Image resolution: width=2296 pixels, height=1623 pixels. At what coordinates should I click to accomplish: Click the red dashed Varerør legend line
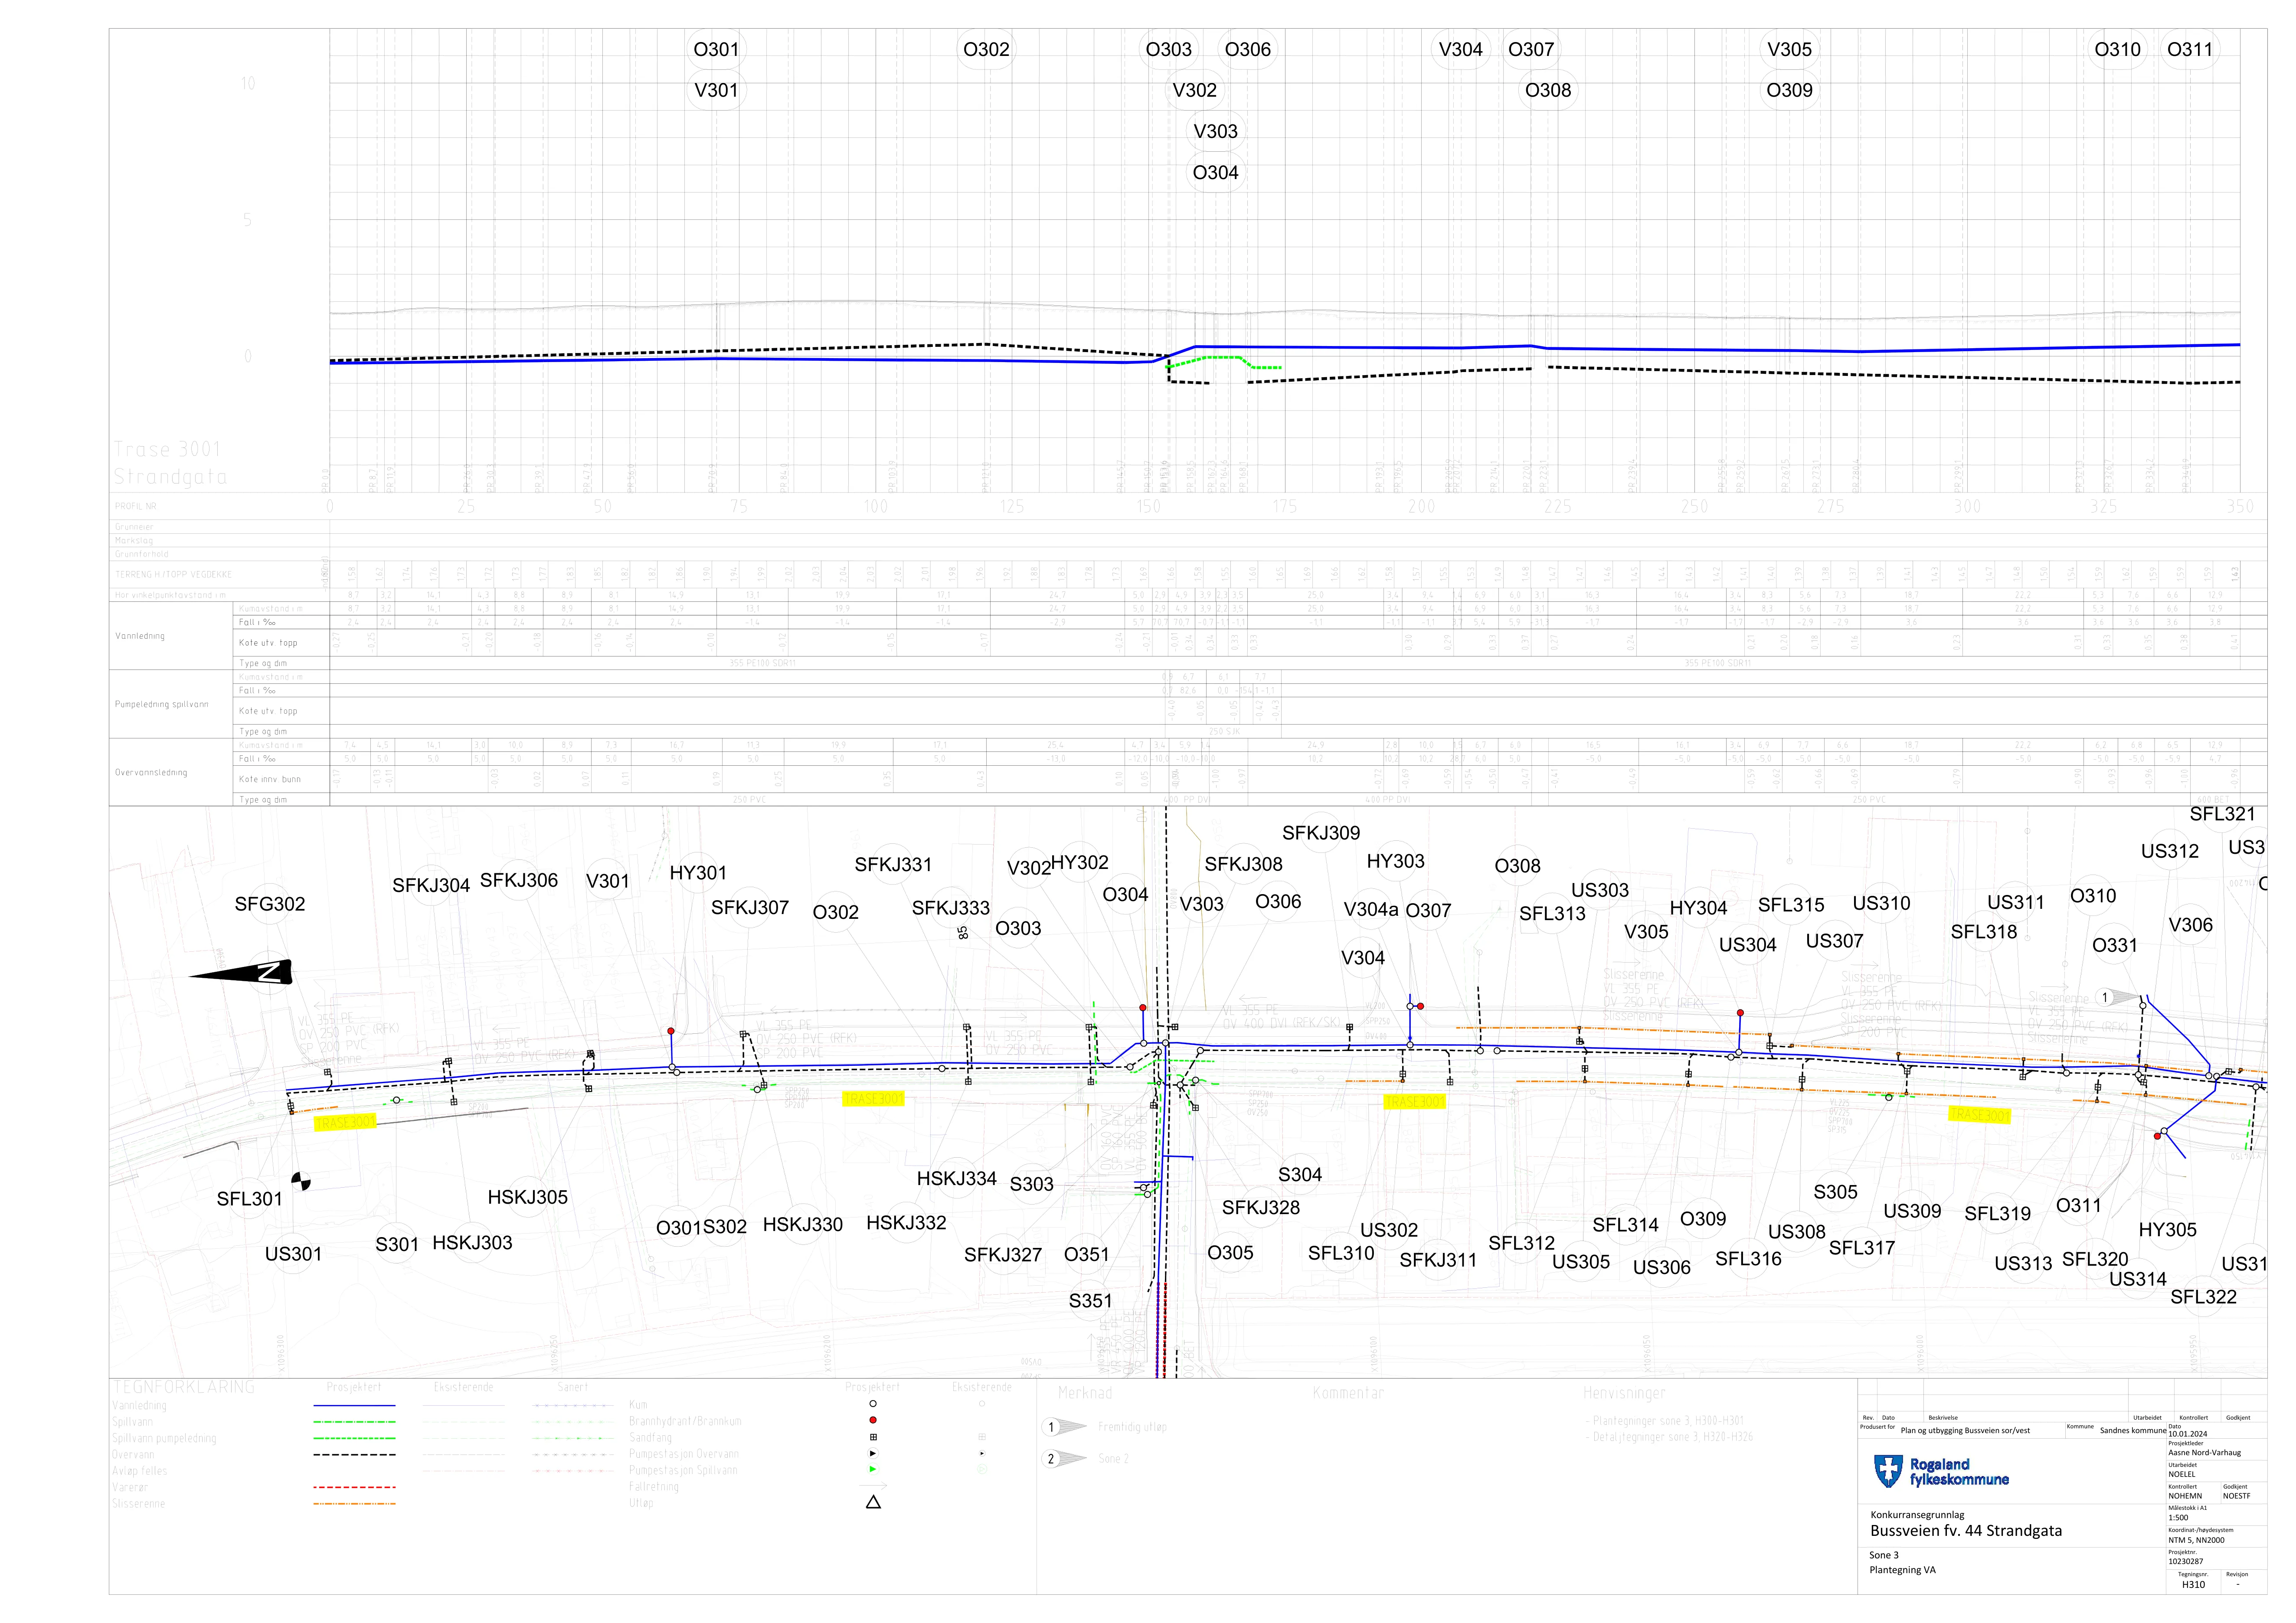coord(354,1487)
